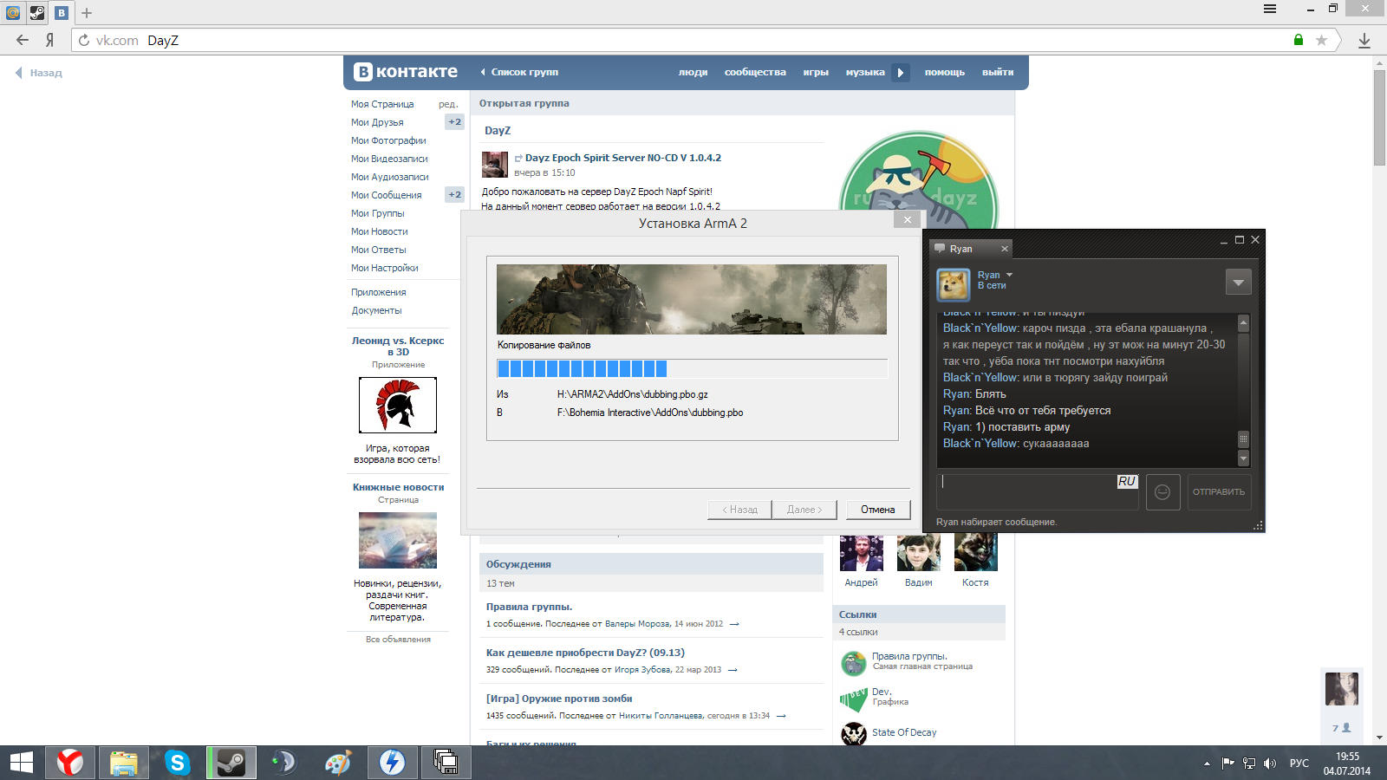Click the music play button in header
Screen dimensions: 1387x780
click(901, 73)
